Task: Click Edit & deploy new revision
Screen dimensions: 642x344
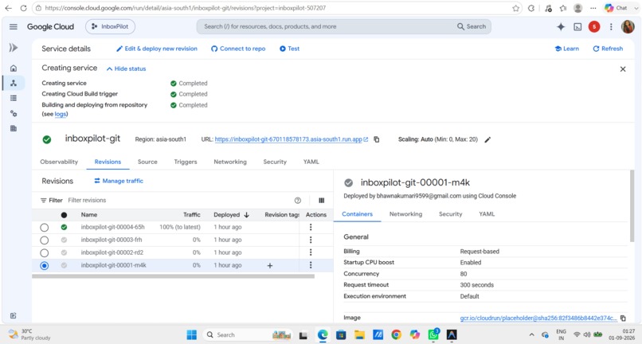Action: [157, 49]
